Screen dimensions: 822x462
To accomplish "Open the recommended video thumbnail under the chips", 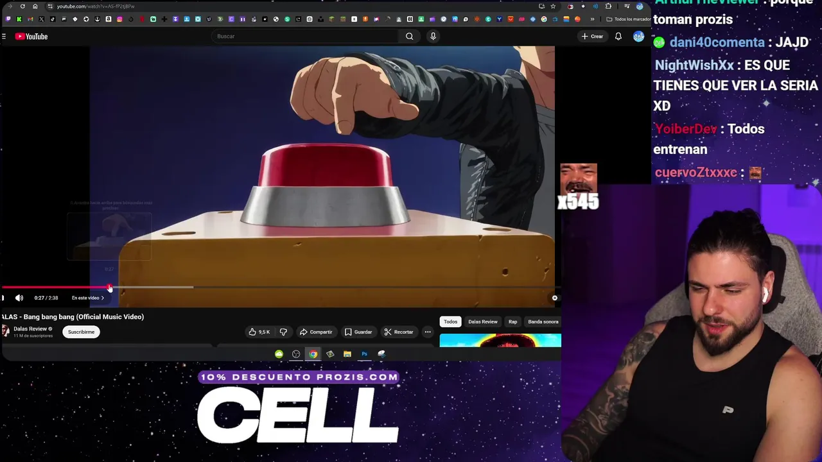I will [x=500, y=340].
